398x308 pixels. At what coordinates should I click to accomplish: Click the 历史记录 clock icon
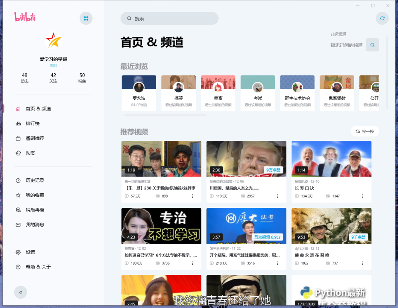(18, 181)
